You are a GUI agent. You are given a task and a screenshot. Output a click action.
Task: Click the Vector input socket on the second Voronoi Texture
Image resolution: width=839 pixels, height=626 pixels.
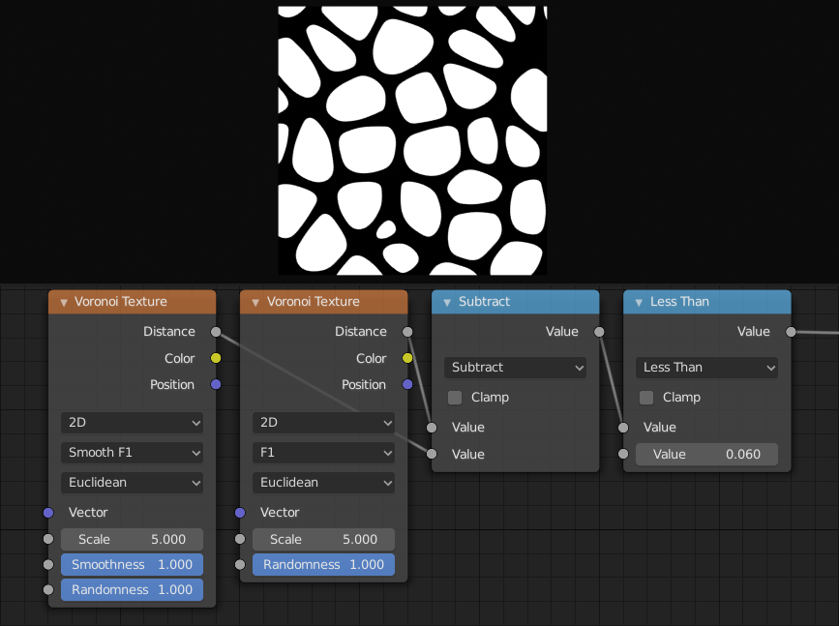pyautogui.click(x=240, y=512)
